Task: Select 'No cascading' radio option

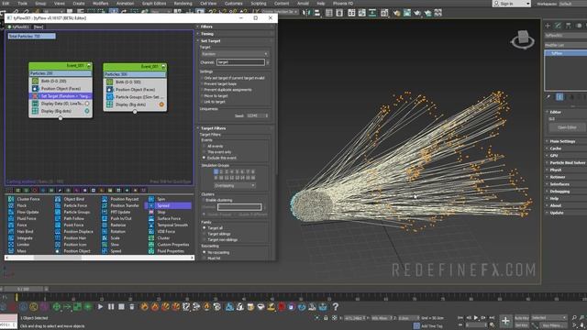Action: point(205,253)
